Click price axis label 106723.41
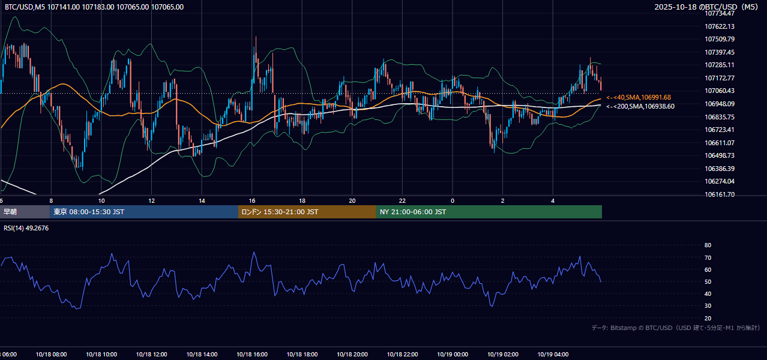 click(720, 130)
